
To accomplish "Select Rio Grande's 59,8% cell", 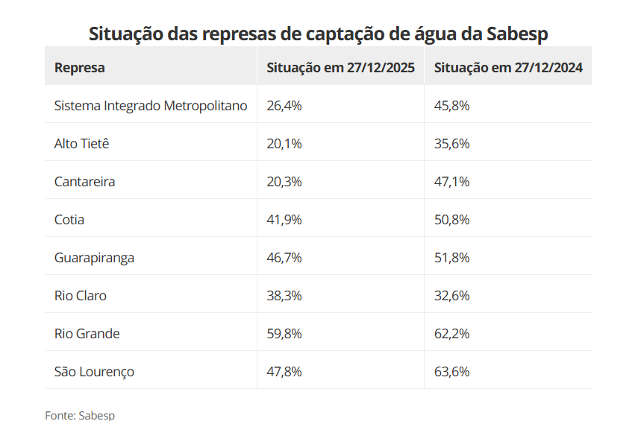I will pos(284,334).
